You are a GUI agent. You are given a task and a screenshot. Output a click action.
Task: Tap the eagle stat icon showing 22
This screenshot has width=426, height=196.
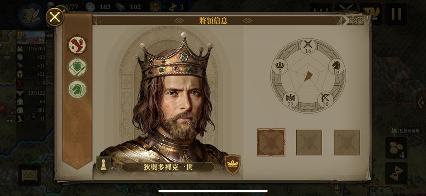point(290,100)
